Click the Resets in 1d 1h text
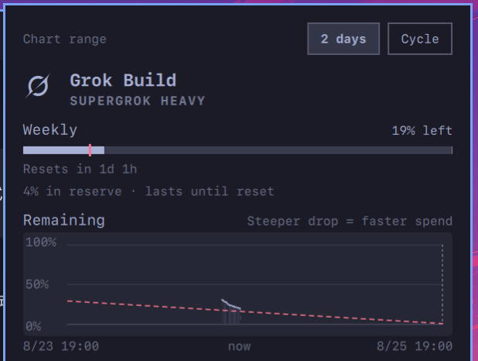The width and height of the screenshot is (478, 361). 80,169
